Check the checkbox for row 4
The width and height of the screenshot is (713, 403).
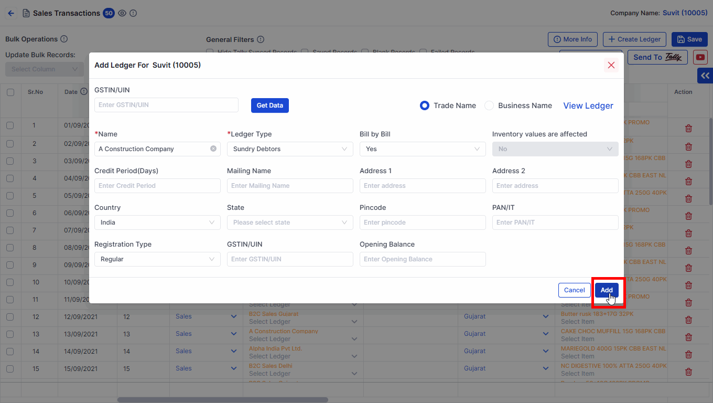pos(10,178)
